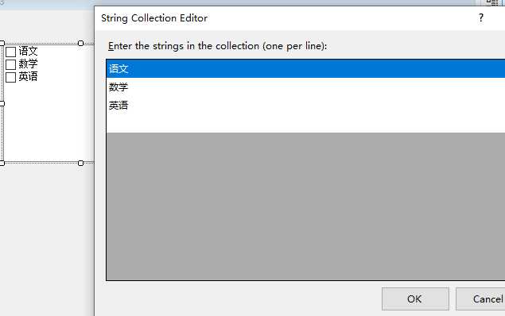Select the highlighted 语文 line in the editor
505x316 pixels.
pyautogui.click(x=305, y=69)
